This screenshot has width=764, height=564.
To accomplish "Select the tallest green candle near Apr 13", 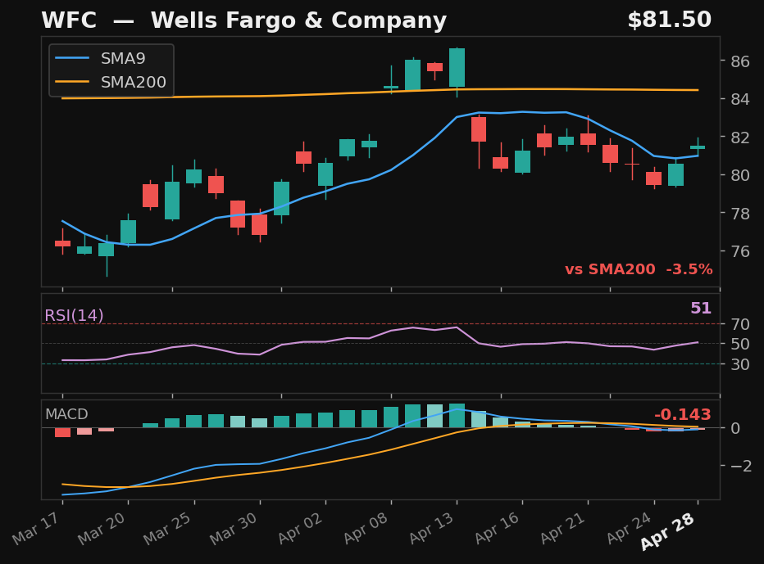I will click(x=459, y=65).
